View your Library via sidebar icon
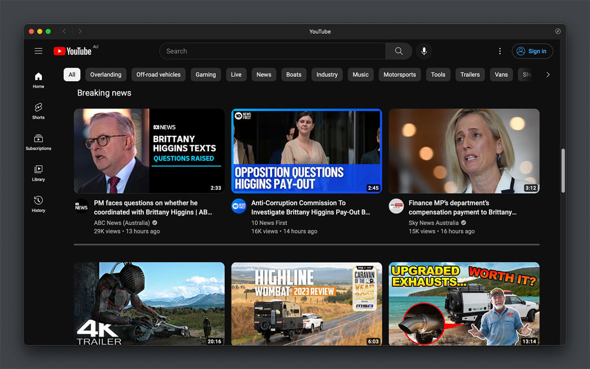The width and height of the screenshot is (590, 369). click(38, 172)
